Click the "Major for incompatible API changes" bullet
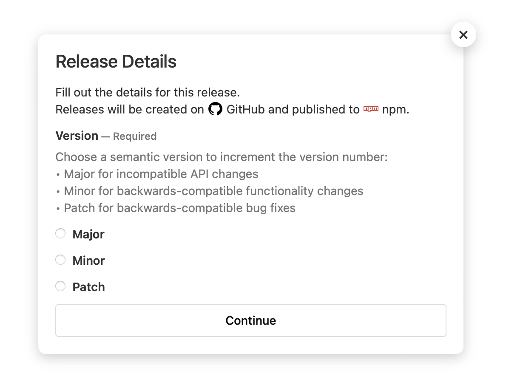Image resolution: width=506 pixels, height=391 pixels. coord(161,174)
